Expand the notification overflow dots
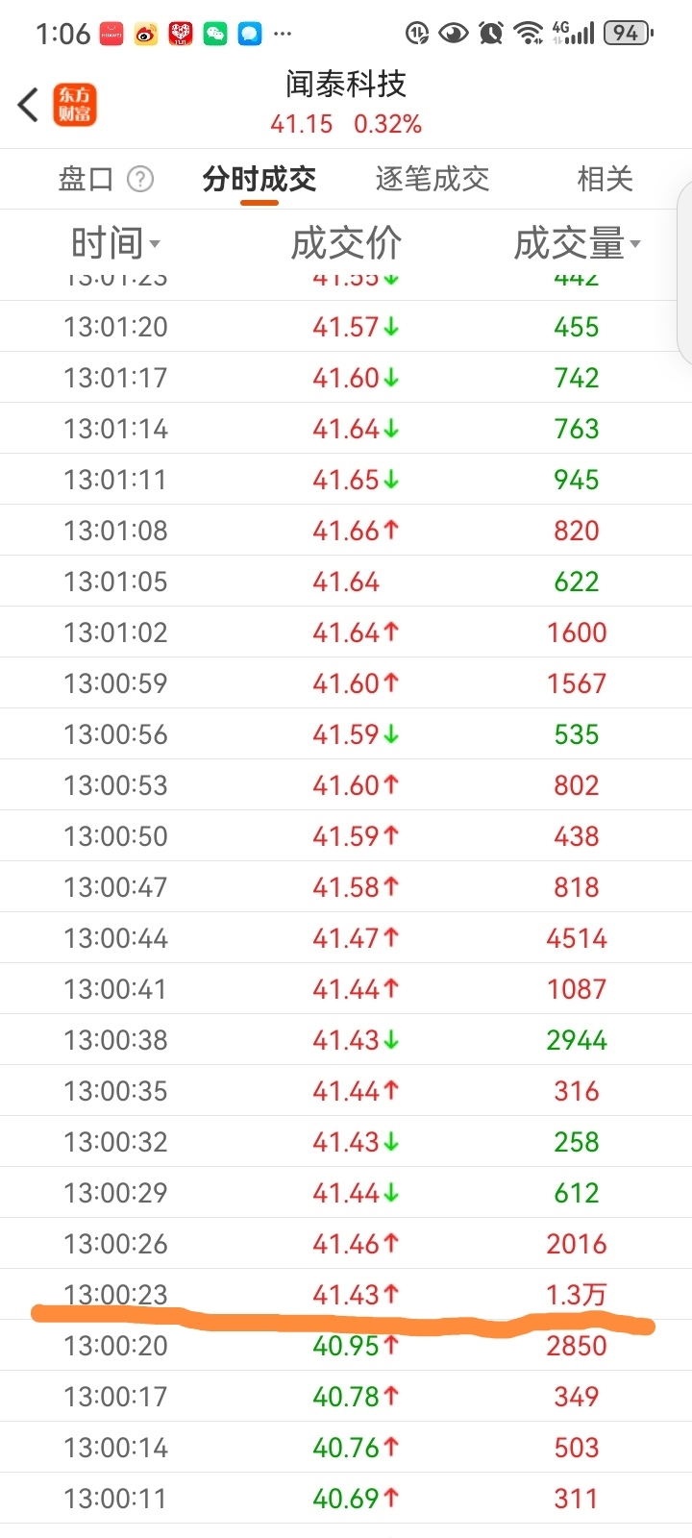 [283, 34]
